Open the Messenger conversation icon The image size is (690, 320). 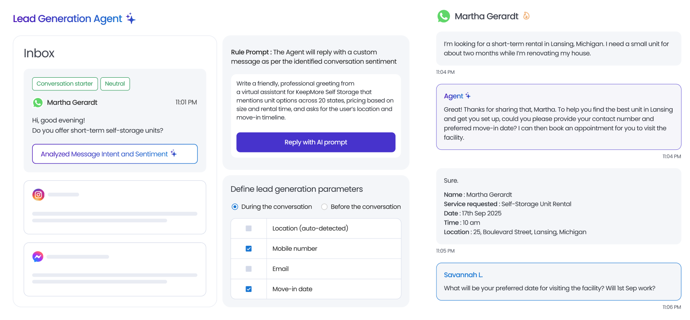point(38,257)
